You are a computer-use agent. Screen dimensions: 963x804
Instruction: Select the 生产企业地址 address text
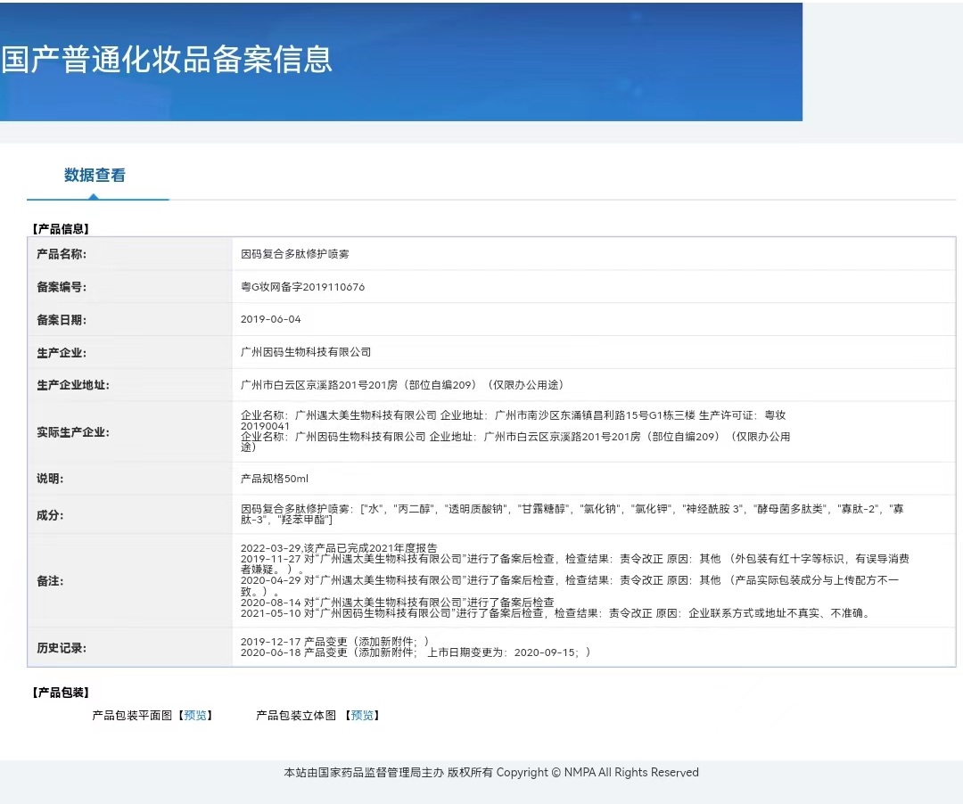401,384
